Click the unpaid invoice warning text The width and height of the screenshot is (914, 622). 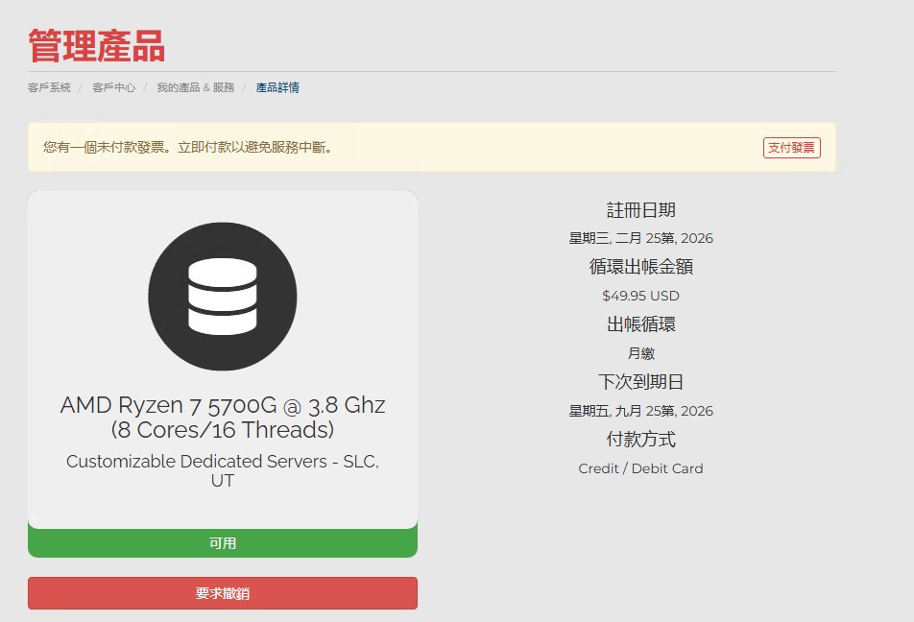coord(188,148)
